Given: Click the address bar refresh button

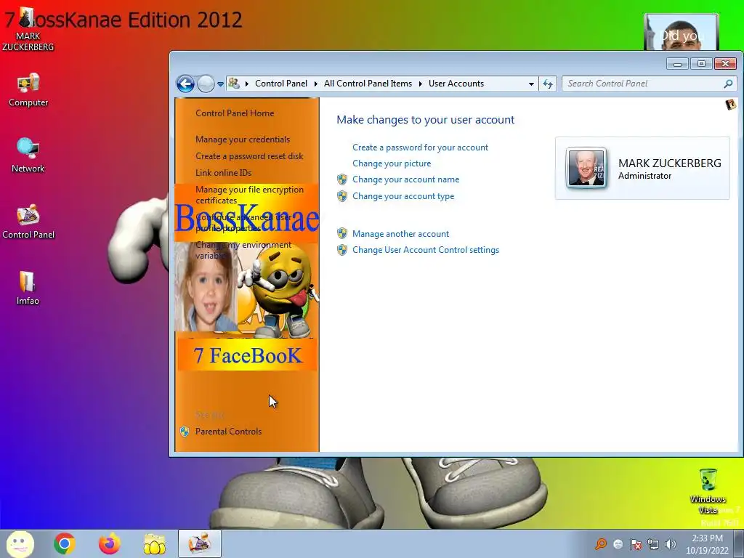Looking at the screenshot, I should point(548,84).
